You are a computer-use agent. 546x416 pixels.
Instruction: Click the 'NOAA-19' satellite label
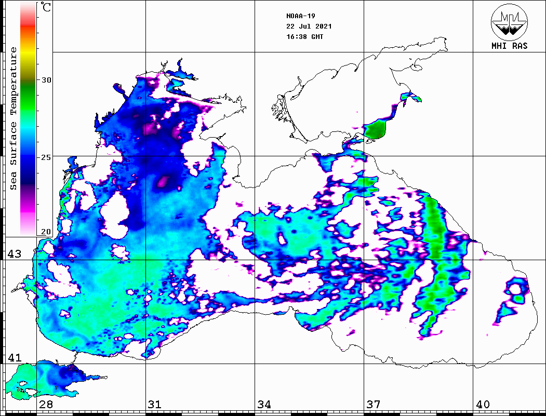coord(300,16)
